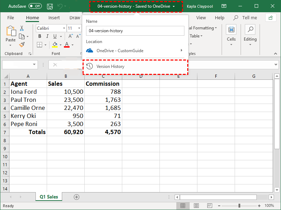Toggle Italic formatting
Screen dimensions: 281x210
point(47,36)
